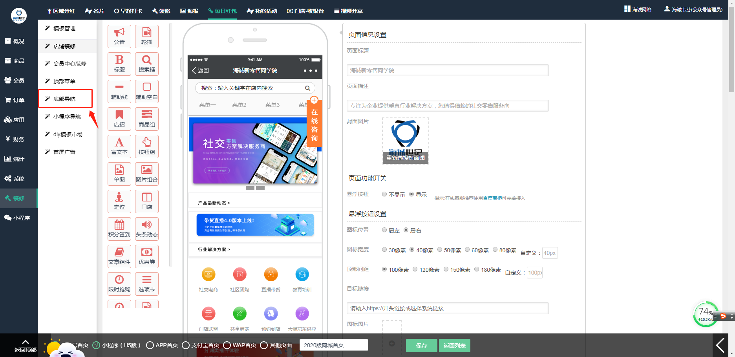Image resolution: width=735 pixels, height=357 pixels.
Task: Select WAP首页 page type
Action: click(x=227, y=345)
